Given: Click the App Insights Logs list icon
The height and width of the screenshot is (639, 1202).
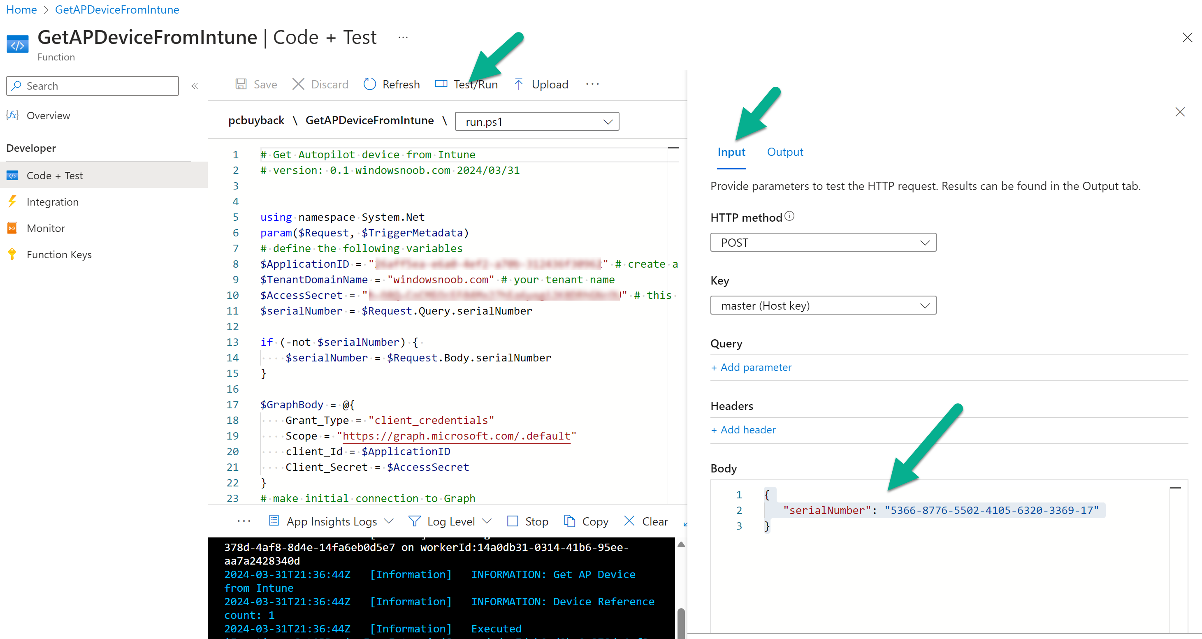Looking at the screenshot, I should point(274,521).
